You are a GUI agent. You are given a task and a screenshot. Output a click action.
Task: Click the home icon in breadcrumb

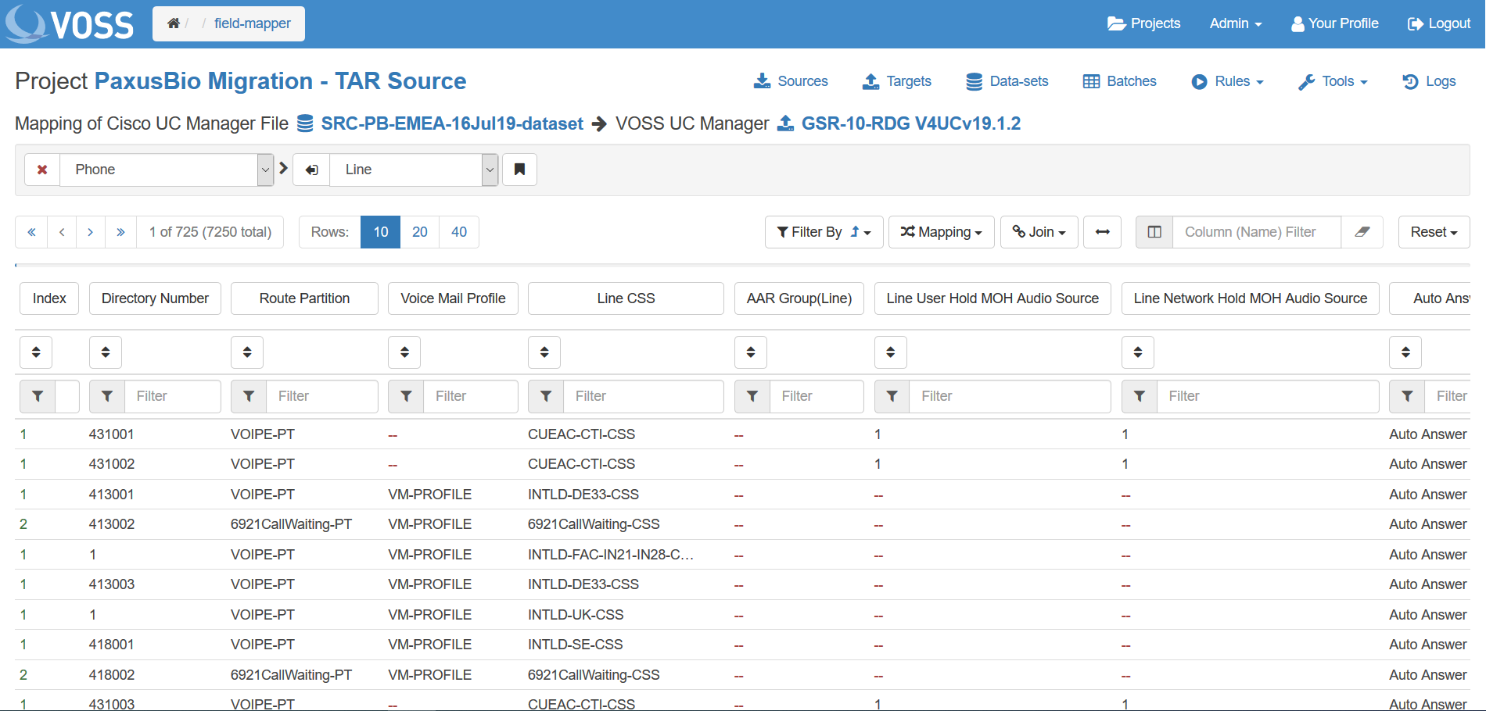pos(174,23)
